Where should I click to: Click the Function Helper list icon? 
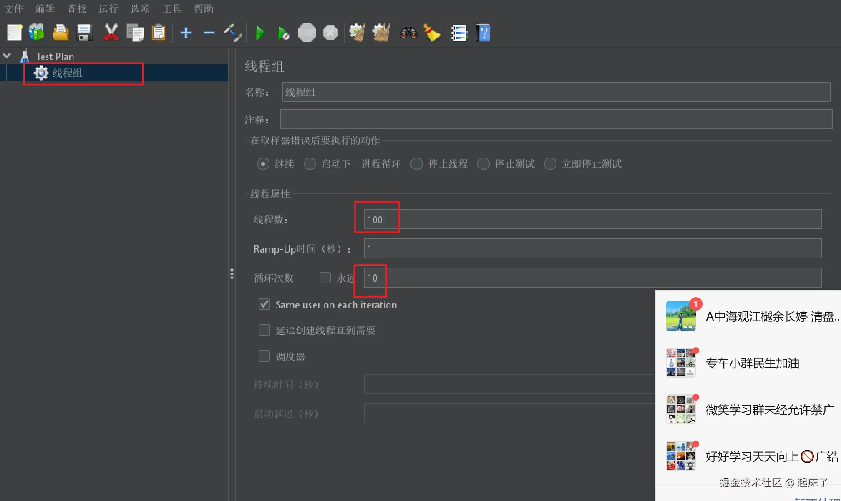459,33
